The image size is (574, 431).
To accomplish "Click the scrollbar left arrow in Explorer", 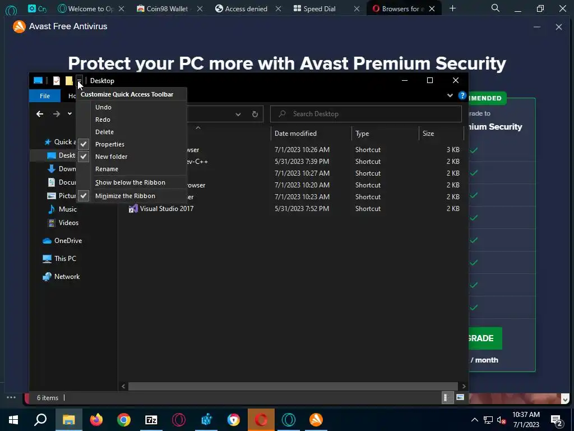I will (123, 386).
